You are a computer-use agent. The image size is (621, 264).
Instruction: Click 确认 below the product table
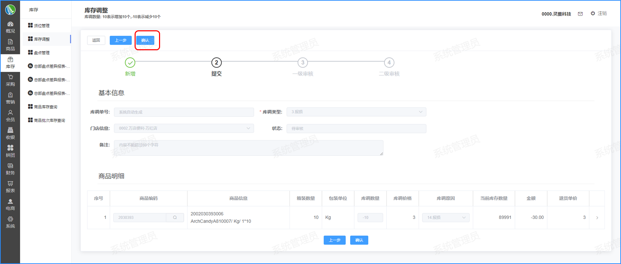pos(359,240)
